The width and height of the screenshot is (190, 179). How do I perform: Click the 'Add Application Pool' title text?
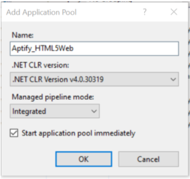pyautogui.click(x=41, y=12)
